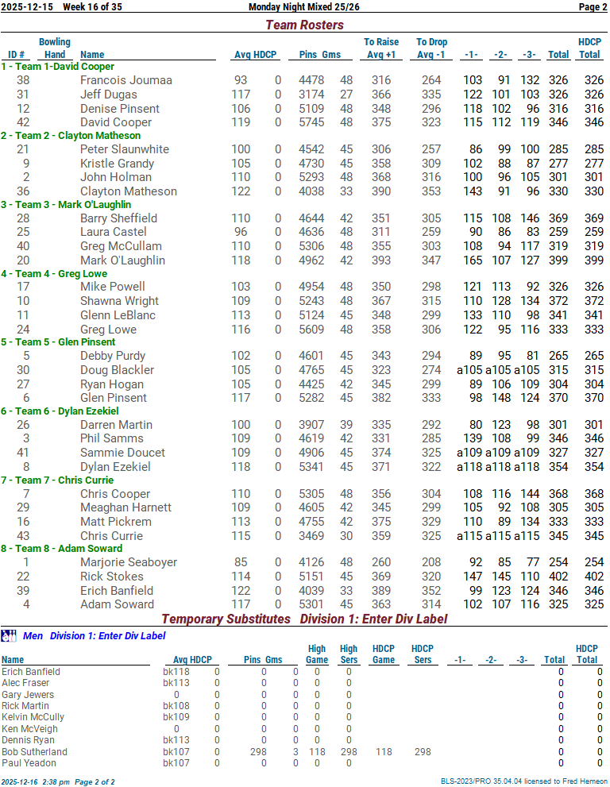The image size is (610, 787).
Task: Click the Page 2 label at top right
Action: pyautogui.click(x=593, y=7)
